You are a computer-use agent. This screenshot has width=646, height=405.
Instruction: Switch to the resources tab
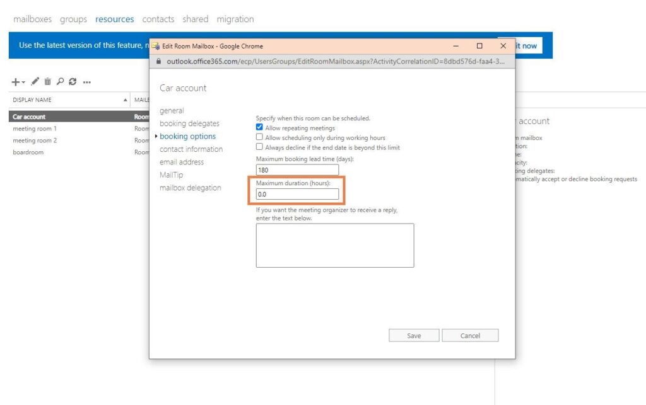pyautogui.click(x=114, y=19)
